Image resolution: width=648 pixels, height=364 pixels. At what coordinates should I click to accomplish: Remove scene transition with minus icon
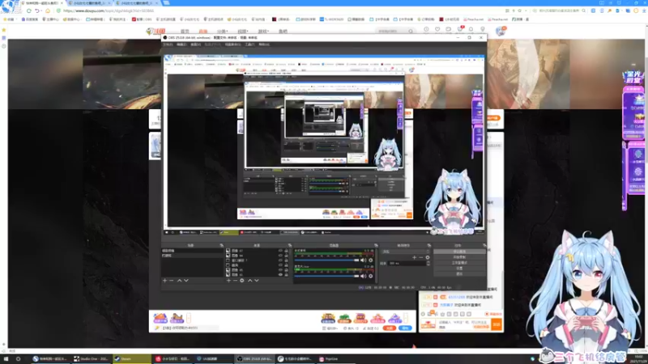click(x=421, y=257)
